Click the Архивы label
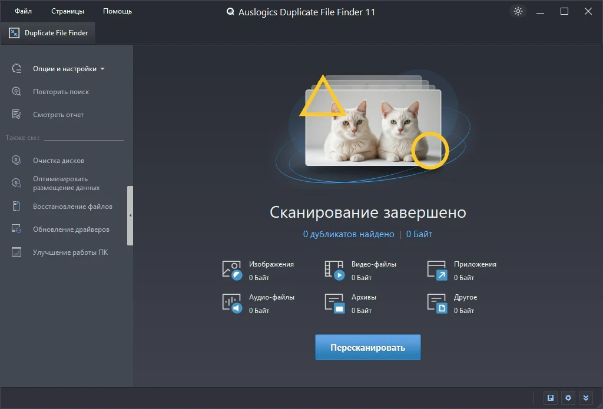 pos(364,297)
